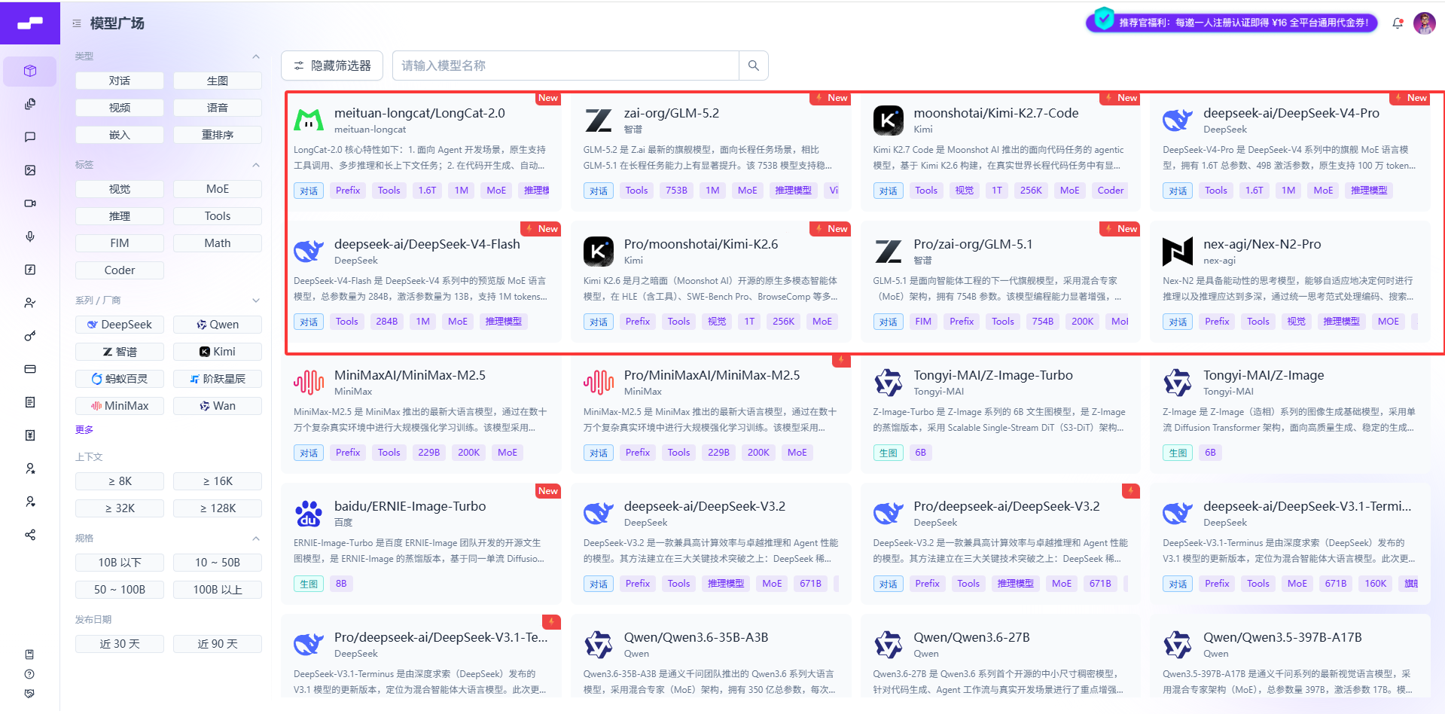Filter by the Wan vendor chip

point(218,406)
